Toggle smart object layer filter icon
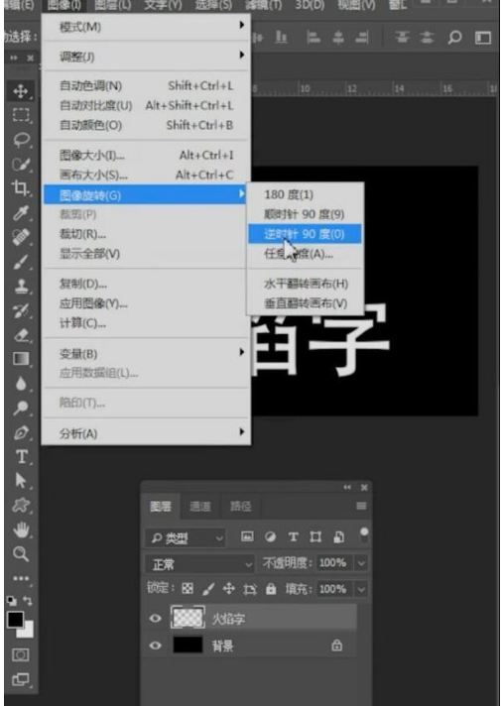Screen dimensions: 502x706 pyautogui.click(x=339, y=536)
